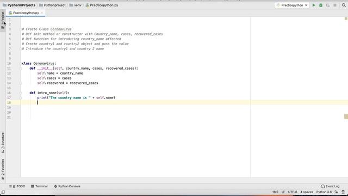Open the Python Console tool window
Viewport: 348px width, 196px height.
tap(67, 186)
